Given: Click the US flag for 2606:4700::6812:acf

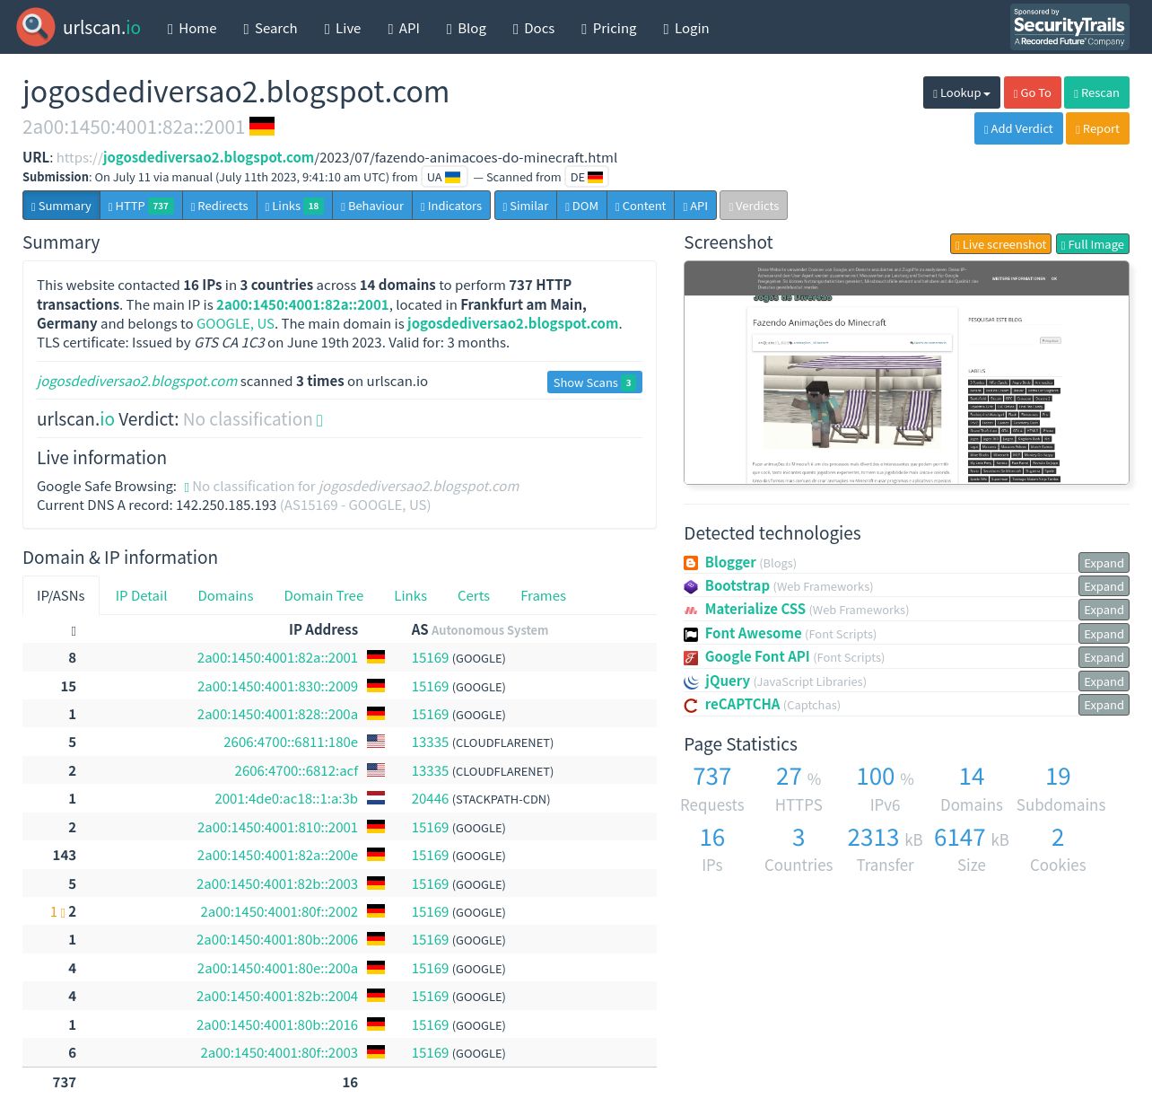Looking at the screenshot, I should [376, 770].
